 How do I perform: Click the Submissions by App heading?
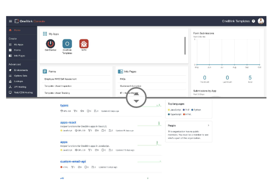(205, 91)
